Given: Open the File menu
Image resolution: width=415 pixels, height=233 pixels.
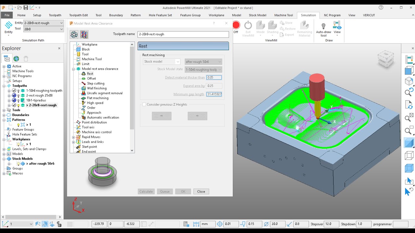Looking at the screenshot, I should (x=7, y=15).
